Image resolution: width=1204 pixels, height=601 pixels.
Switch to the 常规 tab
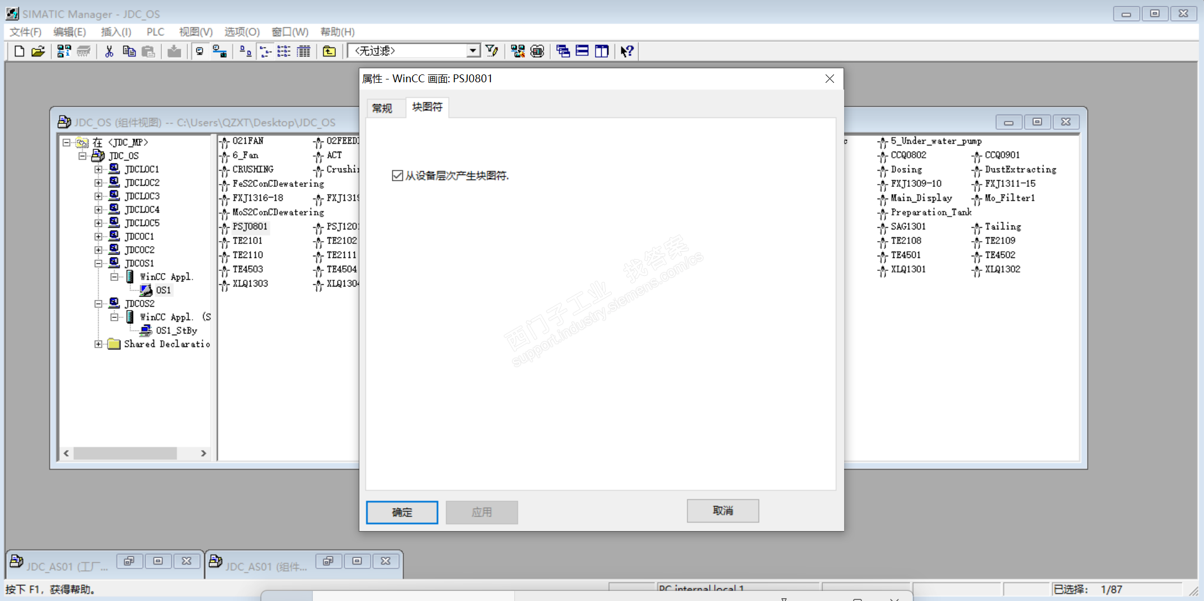[x=382, y=108]
